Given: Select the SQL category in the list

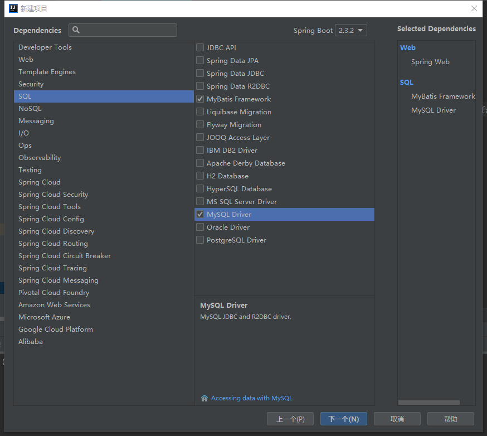Looking at the screenshot, I should tap(104, 96).
